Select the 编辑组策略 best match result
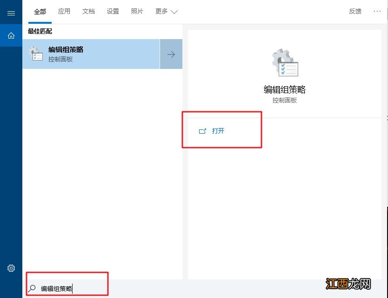 pyautogui.click(x=91, y=54)
